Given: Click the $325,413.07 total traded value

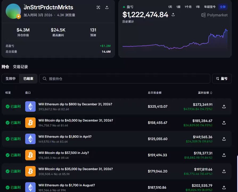Looking at the screenshot, I should (x=158, y=107).
